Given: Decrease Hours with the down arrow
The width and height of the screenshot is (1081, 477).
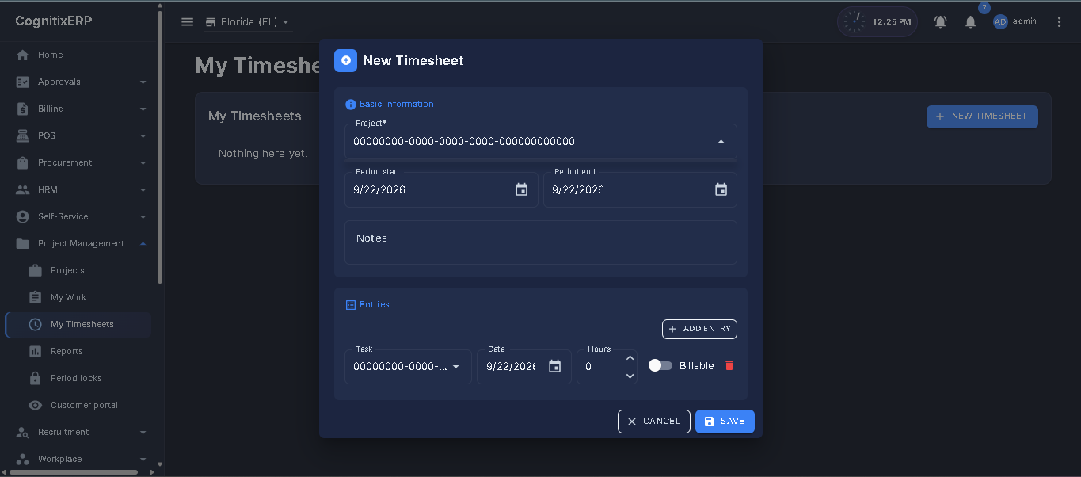Looking at the screenshot, I should click(630, 376).
